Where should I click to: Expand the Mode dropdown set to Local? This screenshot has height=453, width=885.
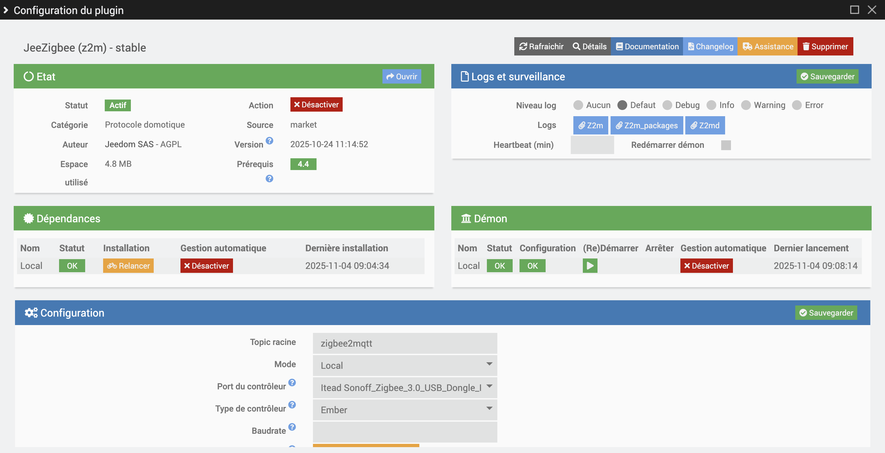(x=405, y=365)
